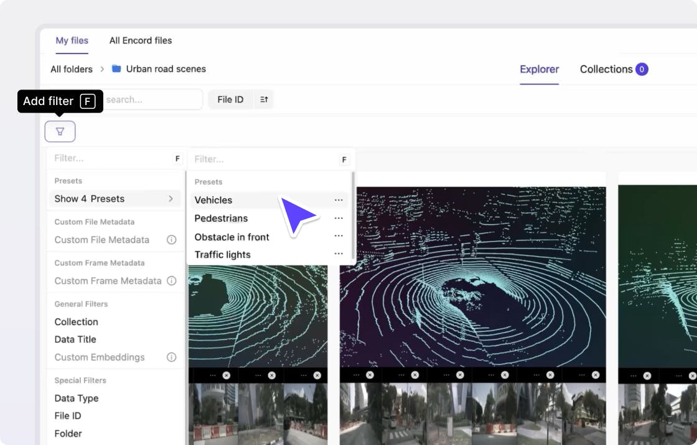
Task: Click info icon next to Custom Embeddings
Action: point(171,357)
